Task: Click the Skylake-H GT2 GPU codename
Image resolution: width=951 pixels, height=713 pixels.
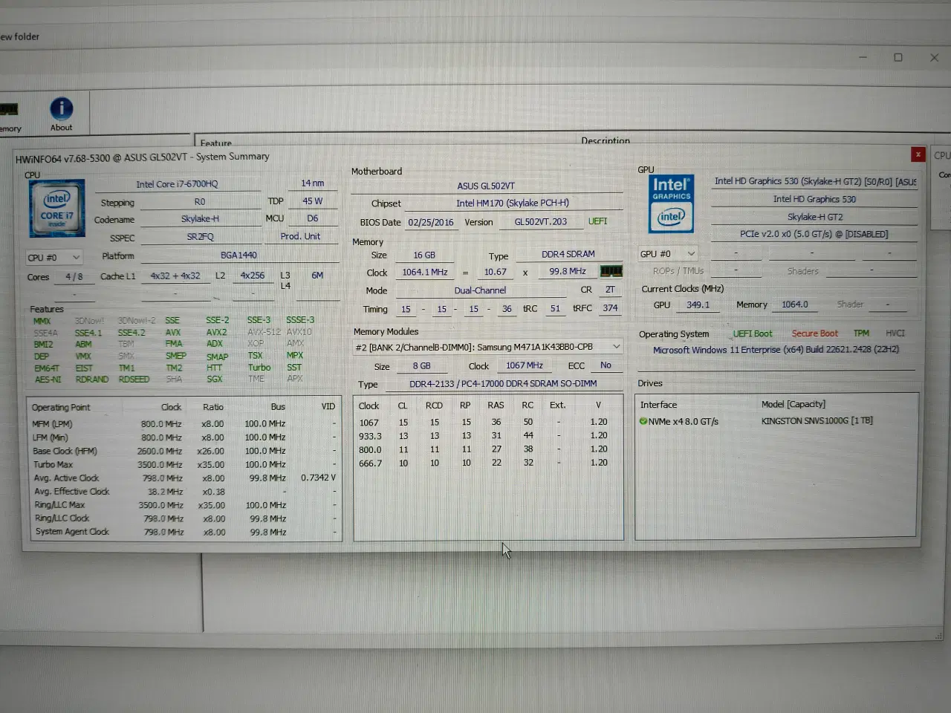Action: pyautogui.click(x=814, y=217)
